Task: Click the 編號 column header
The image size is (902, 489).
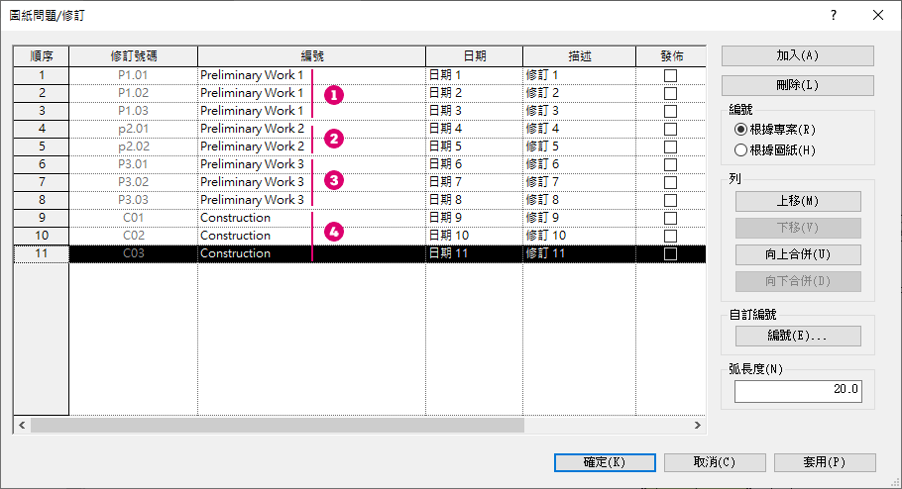Action: pyautogui.click(x=312, y=56)
